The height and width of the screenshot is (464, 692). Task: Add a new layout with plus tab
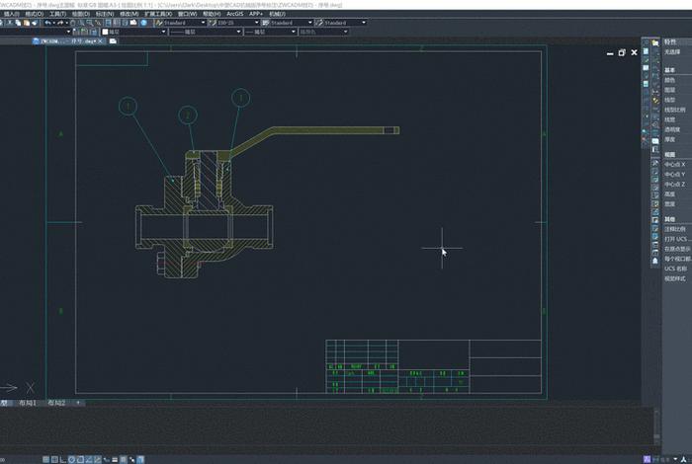point(78,403)
